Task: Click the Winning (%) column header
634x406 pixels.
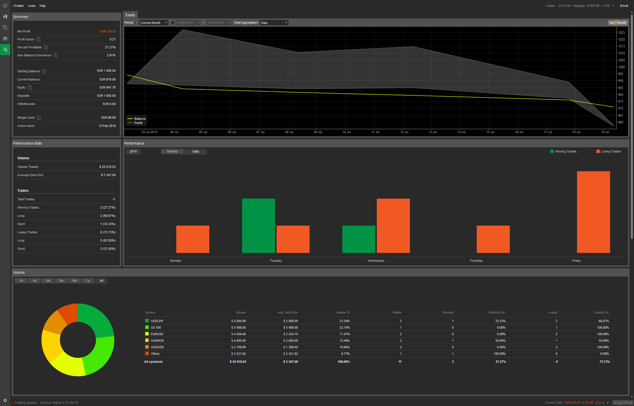Action: point(497,312)
